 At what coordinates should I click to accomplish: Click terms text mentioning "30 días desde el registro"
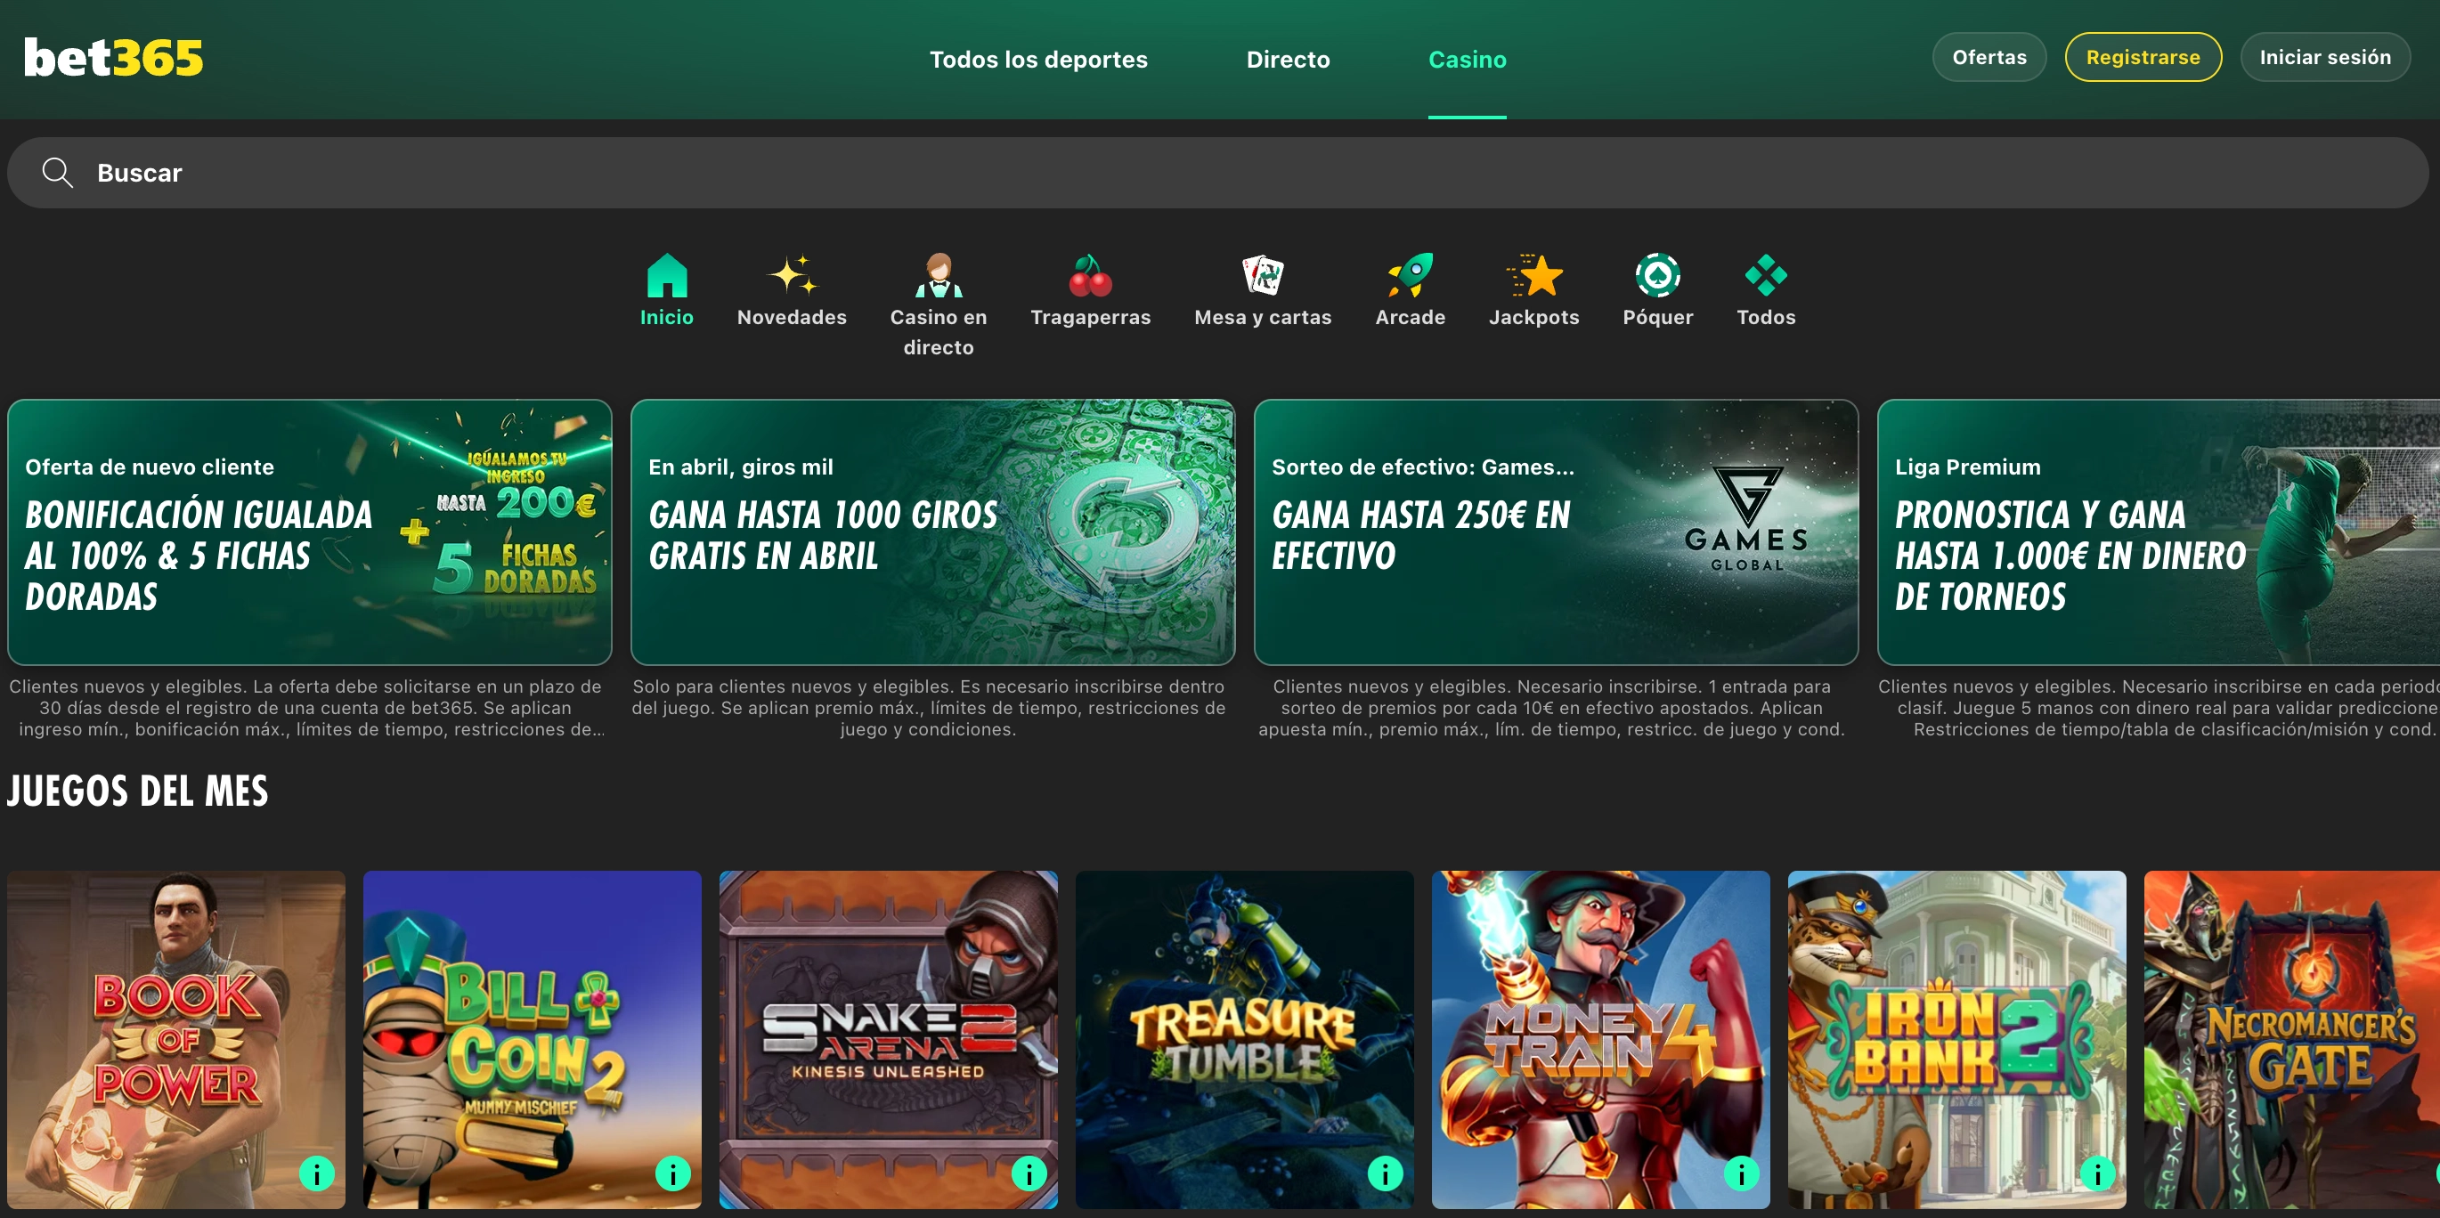tap(306, 708)
